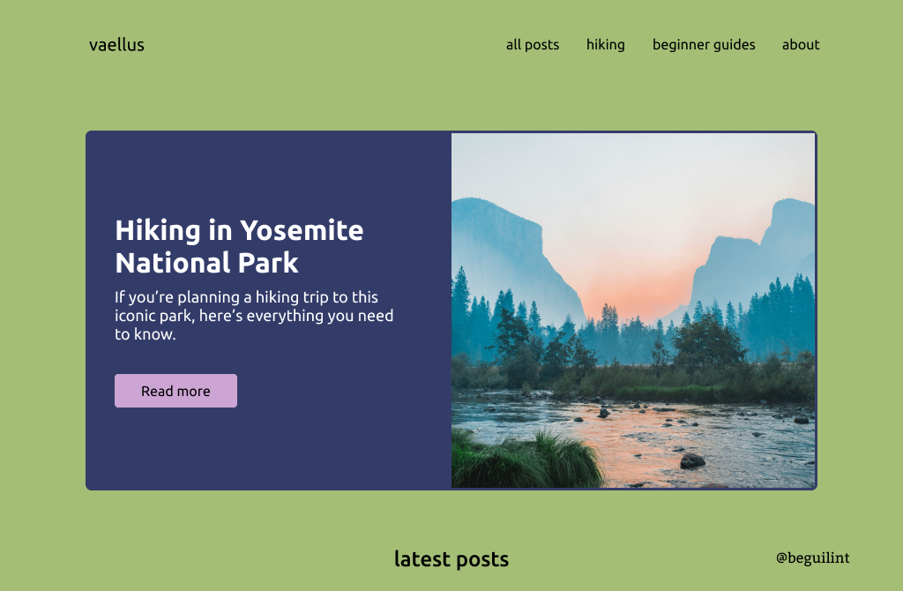Click the large dark river rock in photo
This screenshot has width=903, height=591.
click(x=692, y=460)
